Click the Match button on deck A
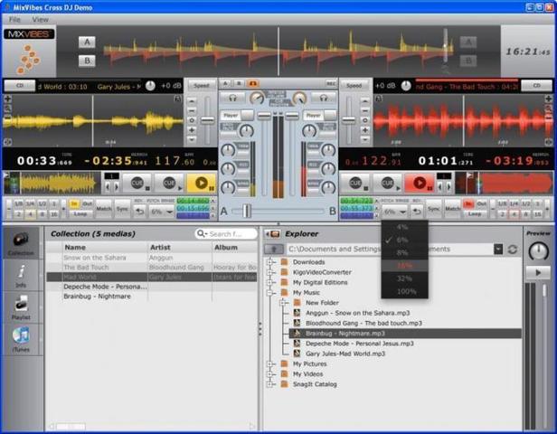The image size is (557, 434). tap(104, 209)
